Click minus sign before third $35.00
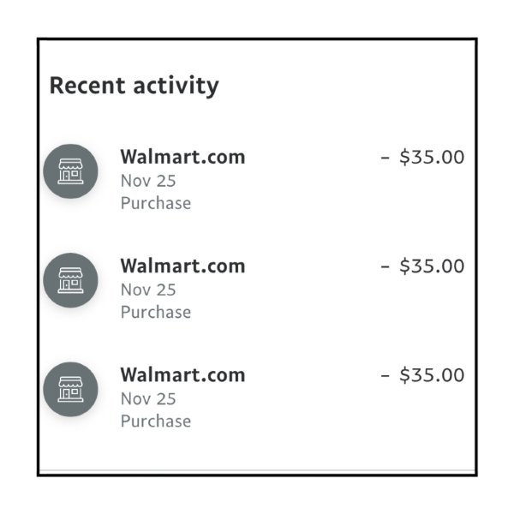 385,376
